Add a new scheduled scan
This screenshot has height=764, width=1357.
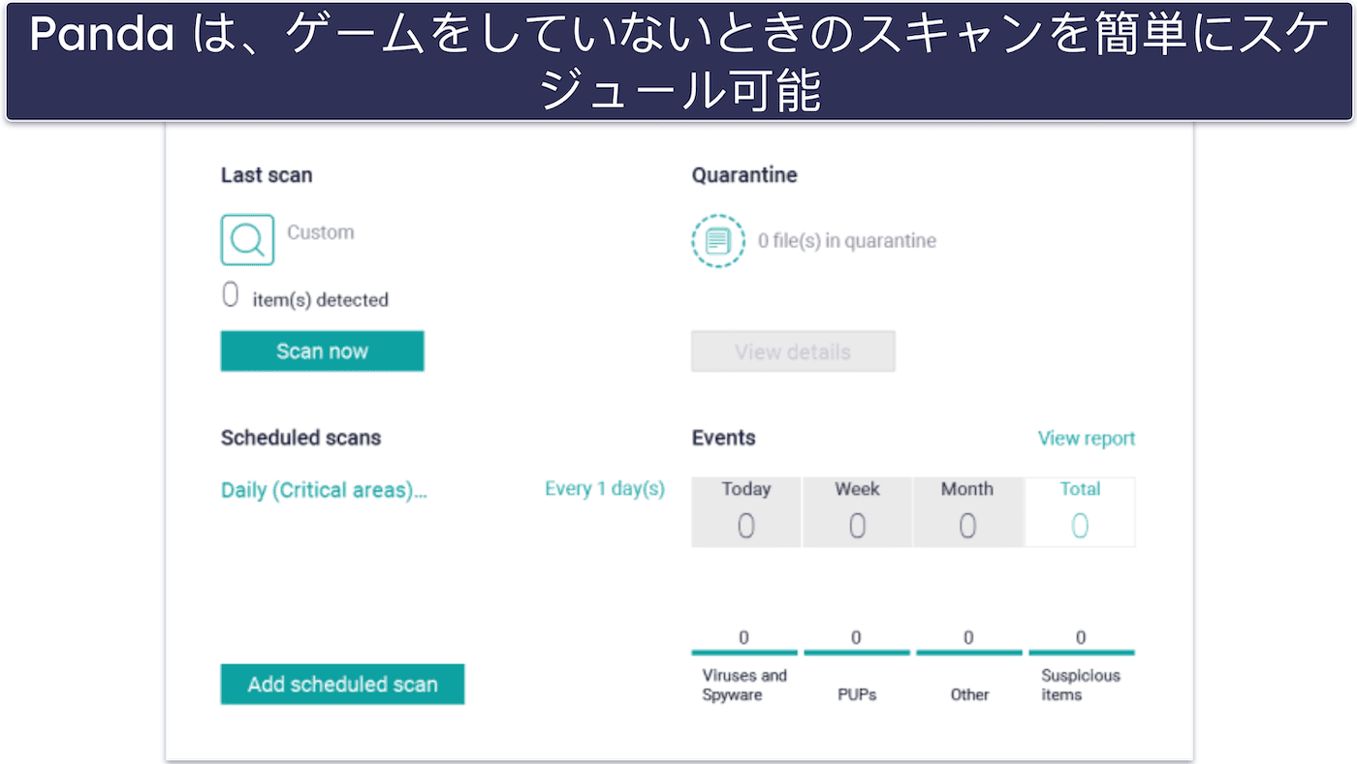click(x=342, y=684)
